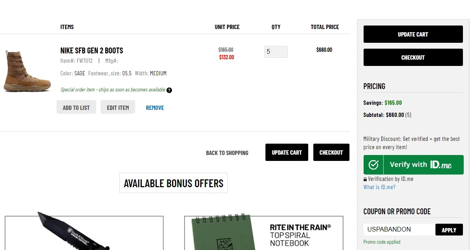Go Back to Shopping
Image resolution: width=470 pixels, height=250 pixels.
pos(227,153)
